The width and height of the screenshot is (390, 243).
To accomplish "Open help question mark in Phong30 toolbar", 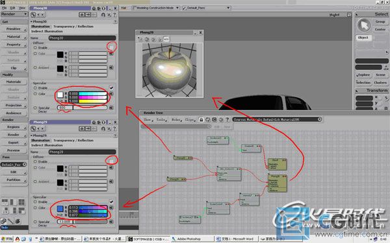I will point(114,15).
